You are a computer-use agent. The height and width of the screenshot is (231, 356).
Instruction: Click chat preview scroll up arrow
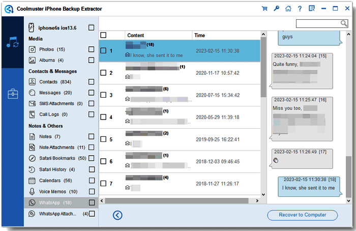click(348, 34)
